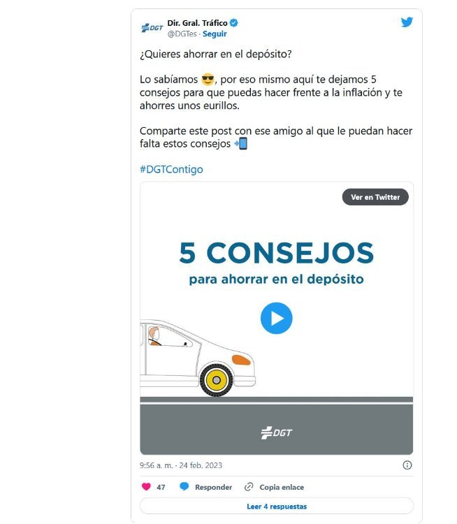457x524 pixels.
Task: Open the tweet info circle icon
Action: tap(407, 465)
